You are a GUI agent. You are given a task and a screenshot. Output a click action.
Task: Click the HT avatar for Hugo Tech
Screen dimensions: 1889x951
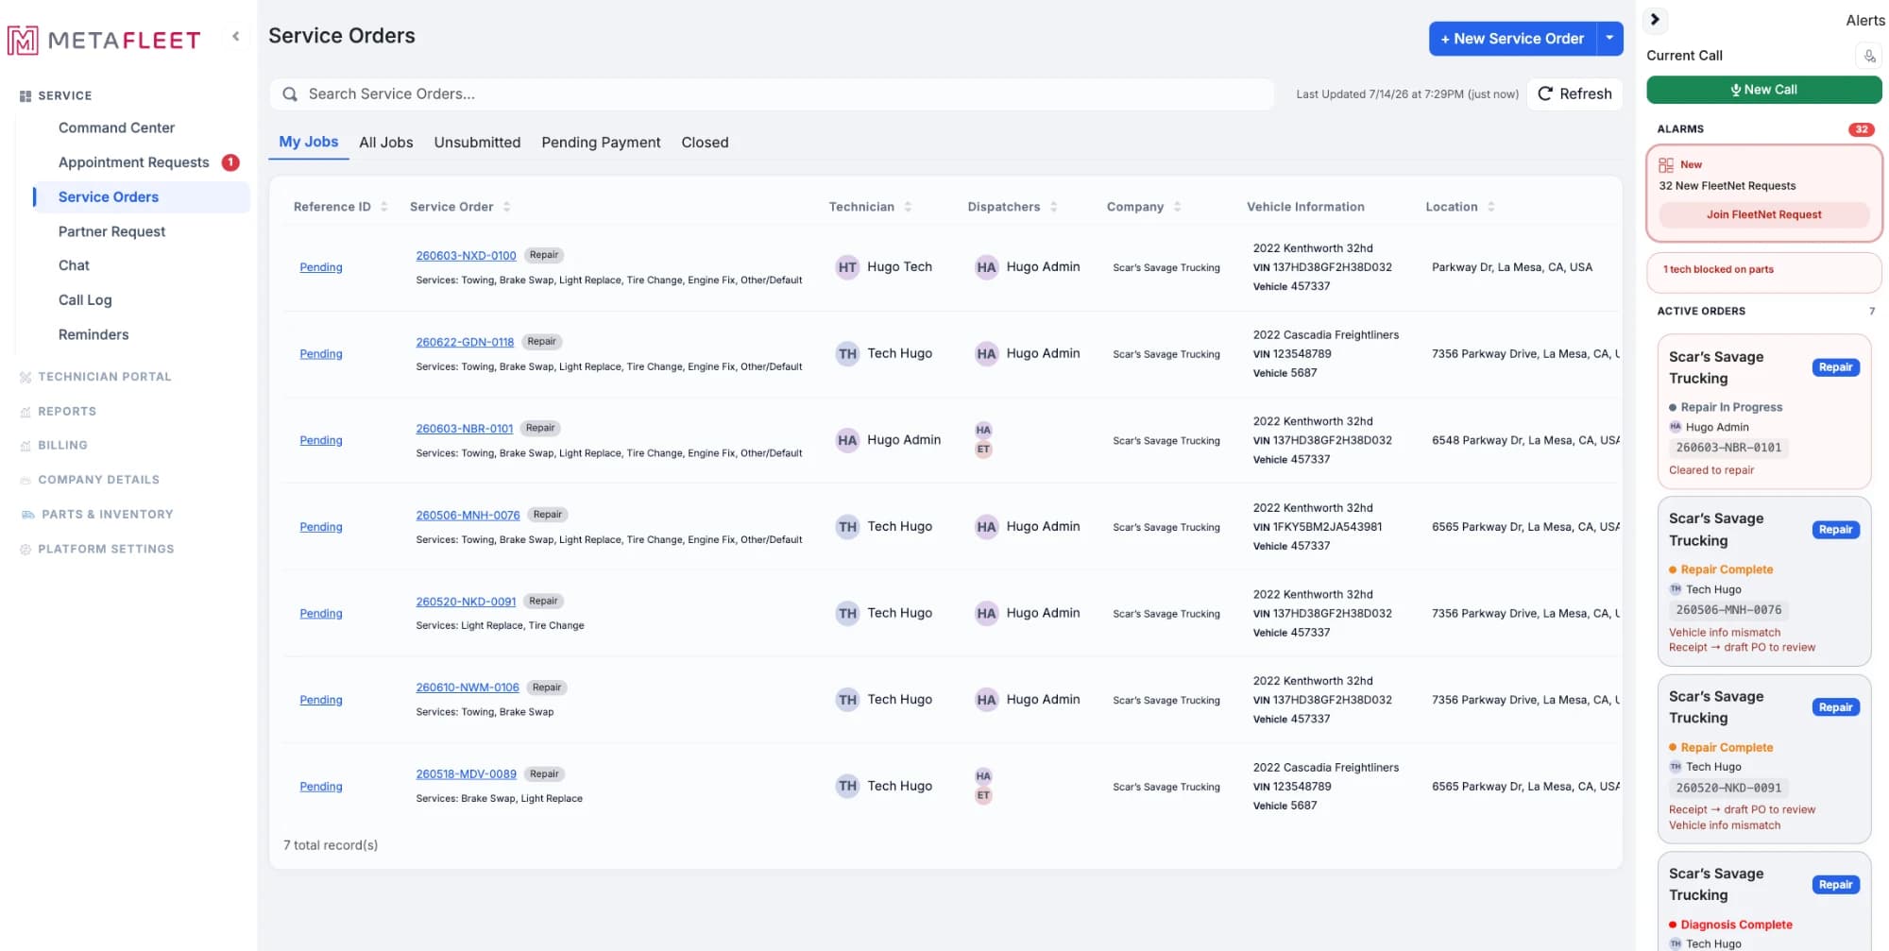[847, 267]
